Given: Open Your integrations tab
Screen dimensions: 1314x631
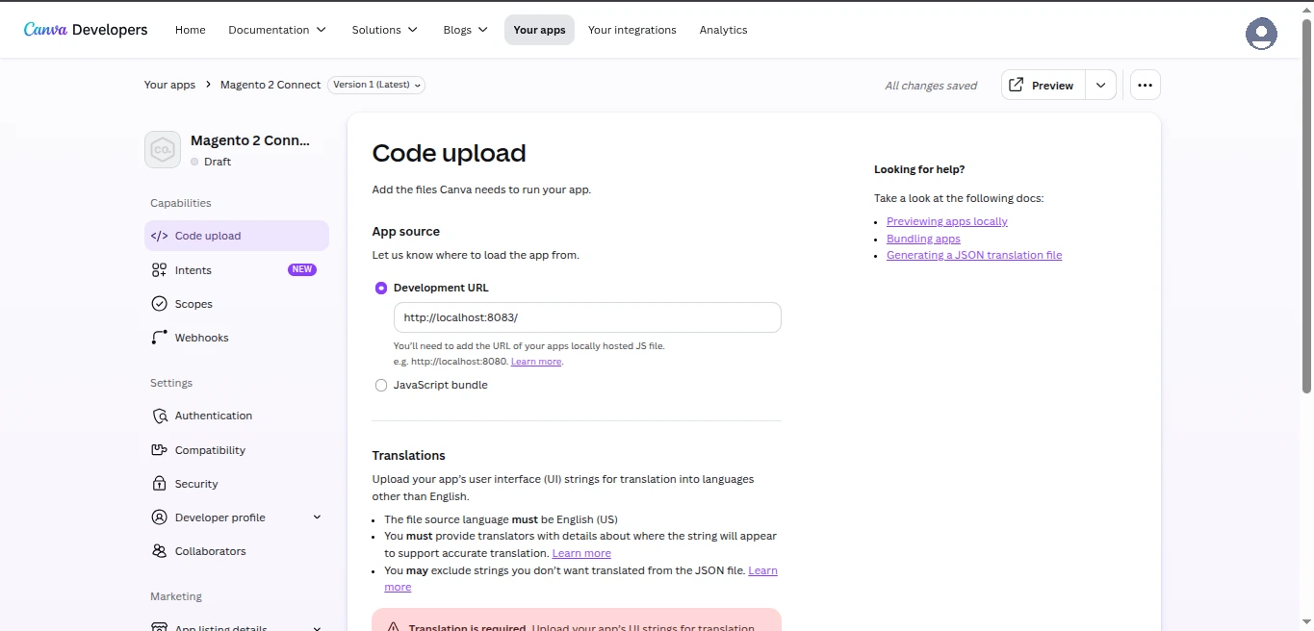Looking at the screenshot, I should [x=632, y=30].
